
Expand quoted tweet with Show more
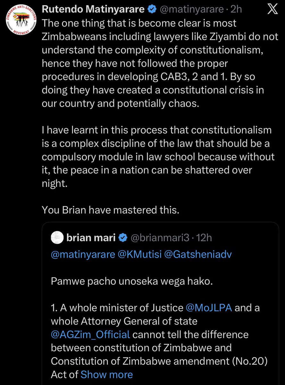tap(106, 374)
